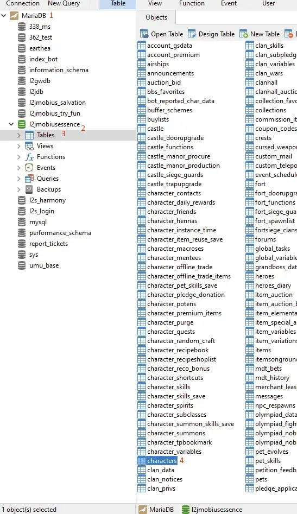Expand the Views tree node
The image size is (297, 514).
point(18,146)
